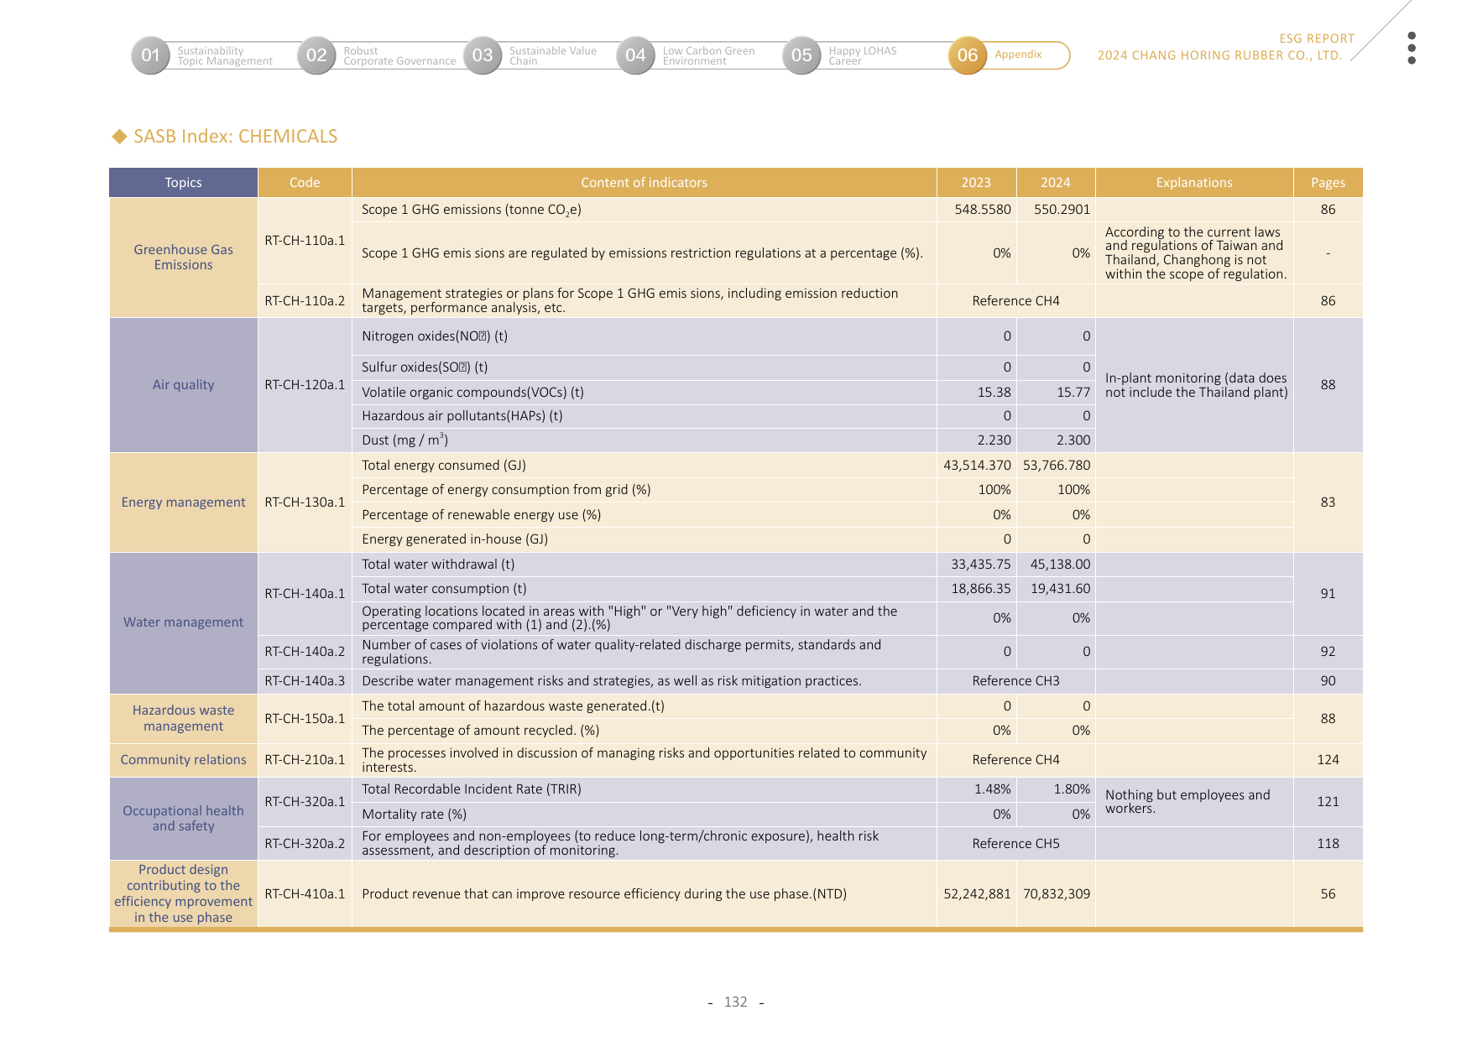Select code RT-CH-130a.1
The width and height of the screenshot is (1472, 1041).
(305, 502)
